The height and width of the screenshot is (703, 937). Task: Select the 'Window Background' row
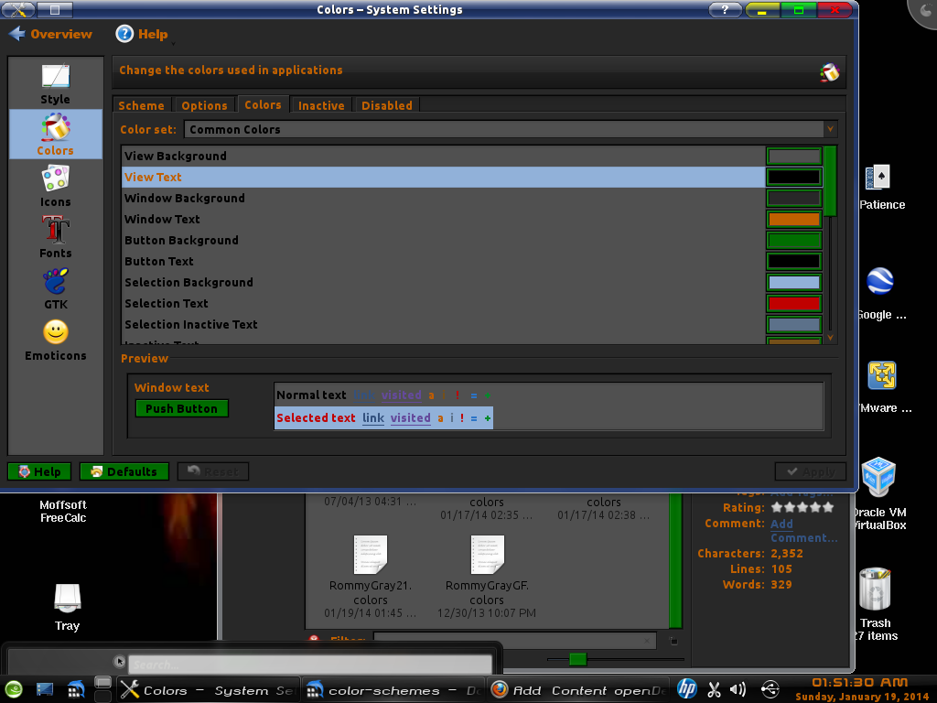click(x=443, y=198)
